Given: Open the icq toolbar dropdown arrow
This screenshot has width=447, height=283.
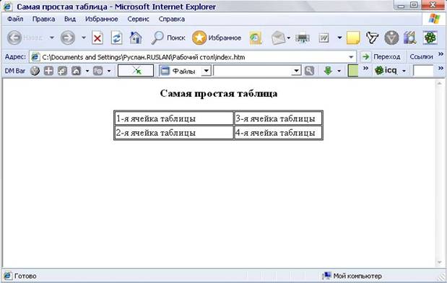Looking at the screenshot, I should point(404,71).
